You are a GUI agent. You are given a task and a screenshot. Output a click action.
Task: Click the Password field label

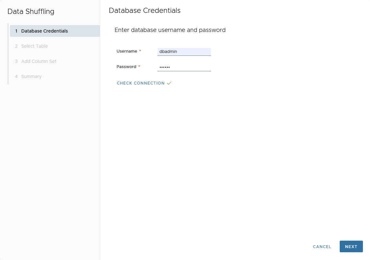[126, 67]
